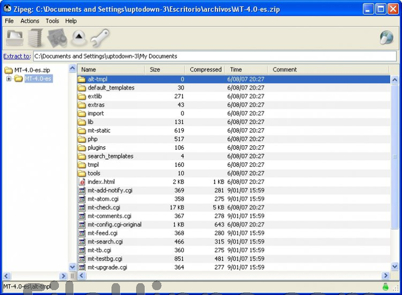
Task: Open options with the wrench icon
Action: coord(100,38)
